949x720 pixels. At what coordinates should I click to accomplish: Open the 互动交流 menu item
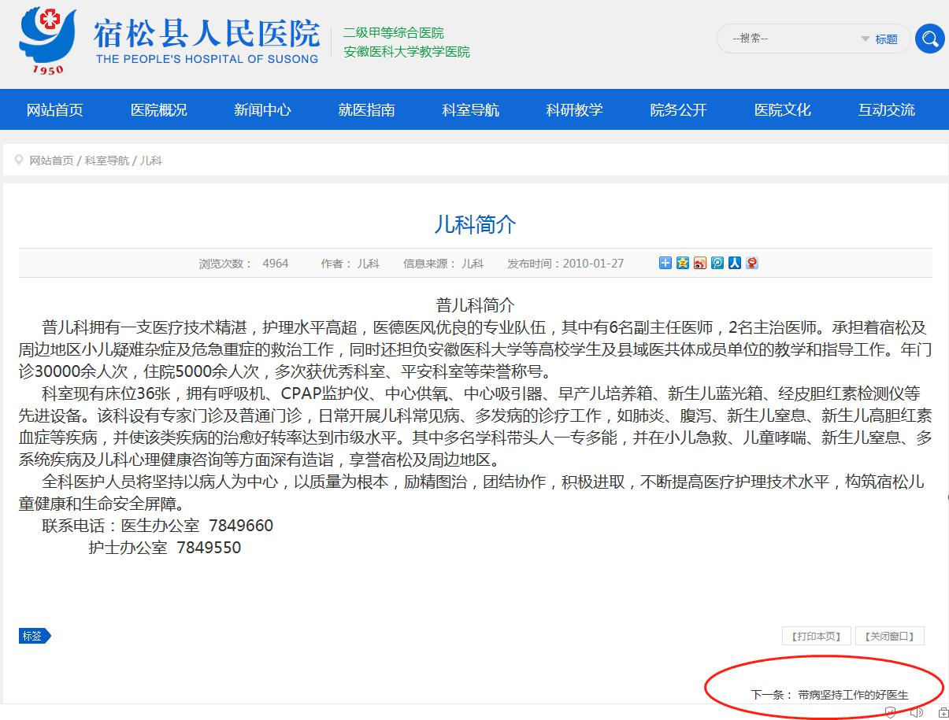click(x=886, y=110)
